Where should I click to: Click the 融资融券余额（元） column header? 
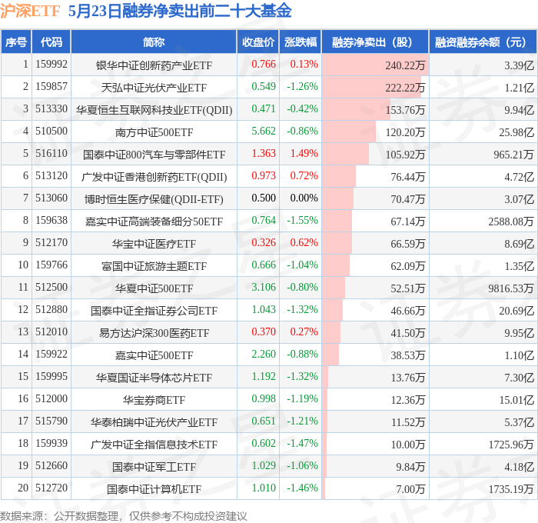(x=483, y=42)
